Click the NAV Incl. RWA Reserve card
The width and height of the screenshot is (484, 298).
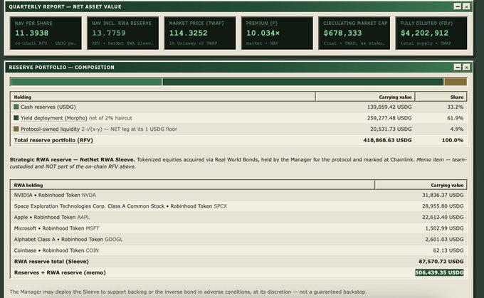(123, 33)
